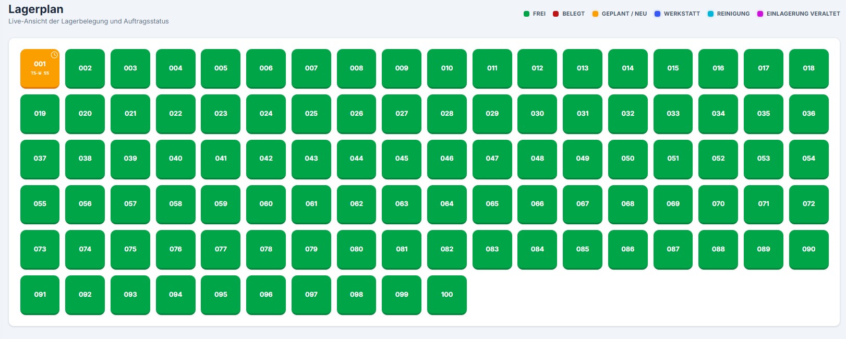The height and width of the screenshot is (339, 846).
Task: Open storage slot 009
Action: [x=402, y=68]
